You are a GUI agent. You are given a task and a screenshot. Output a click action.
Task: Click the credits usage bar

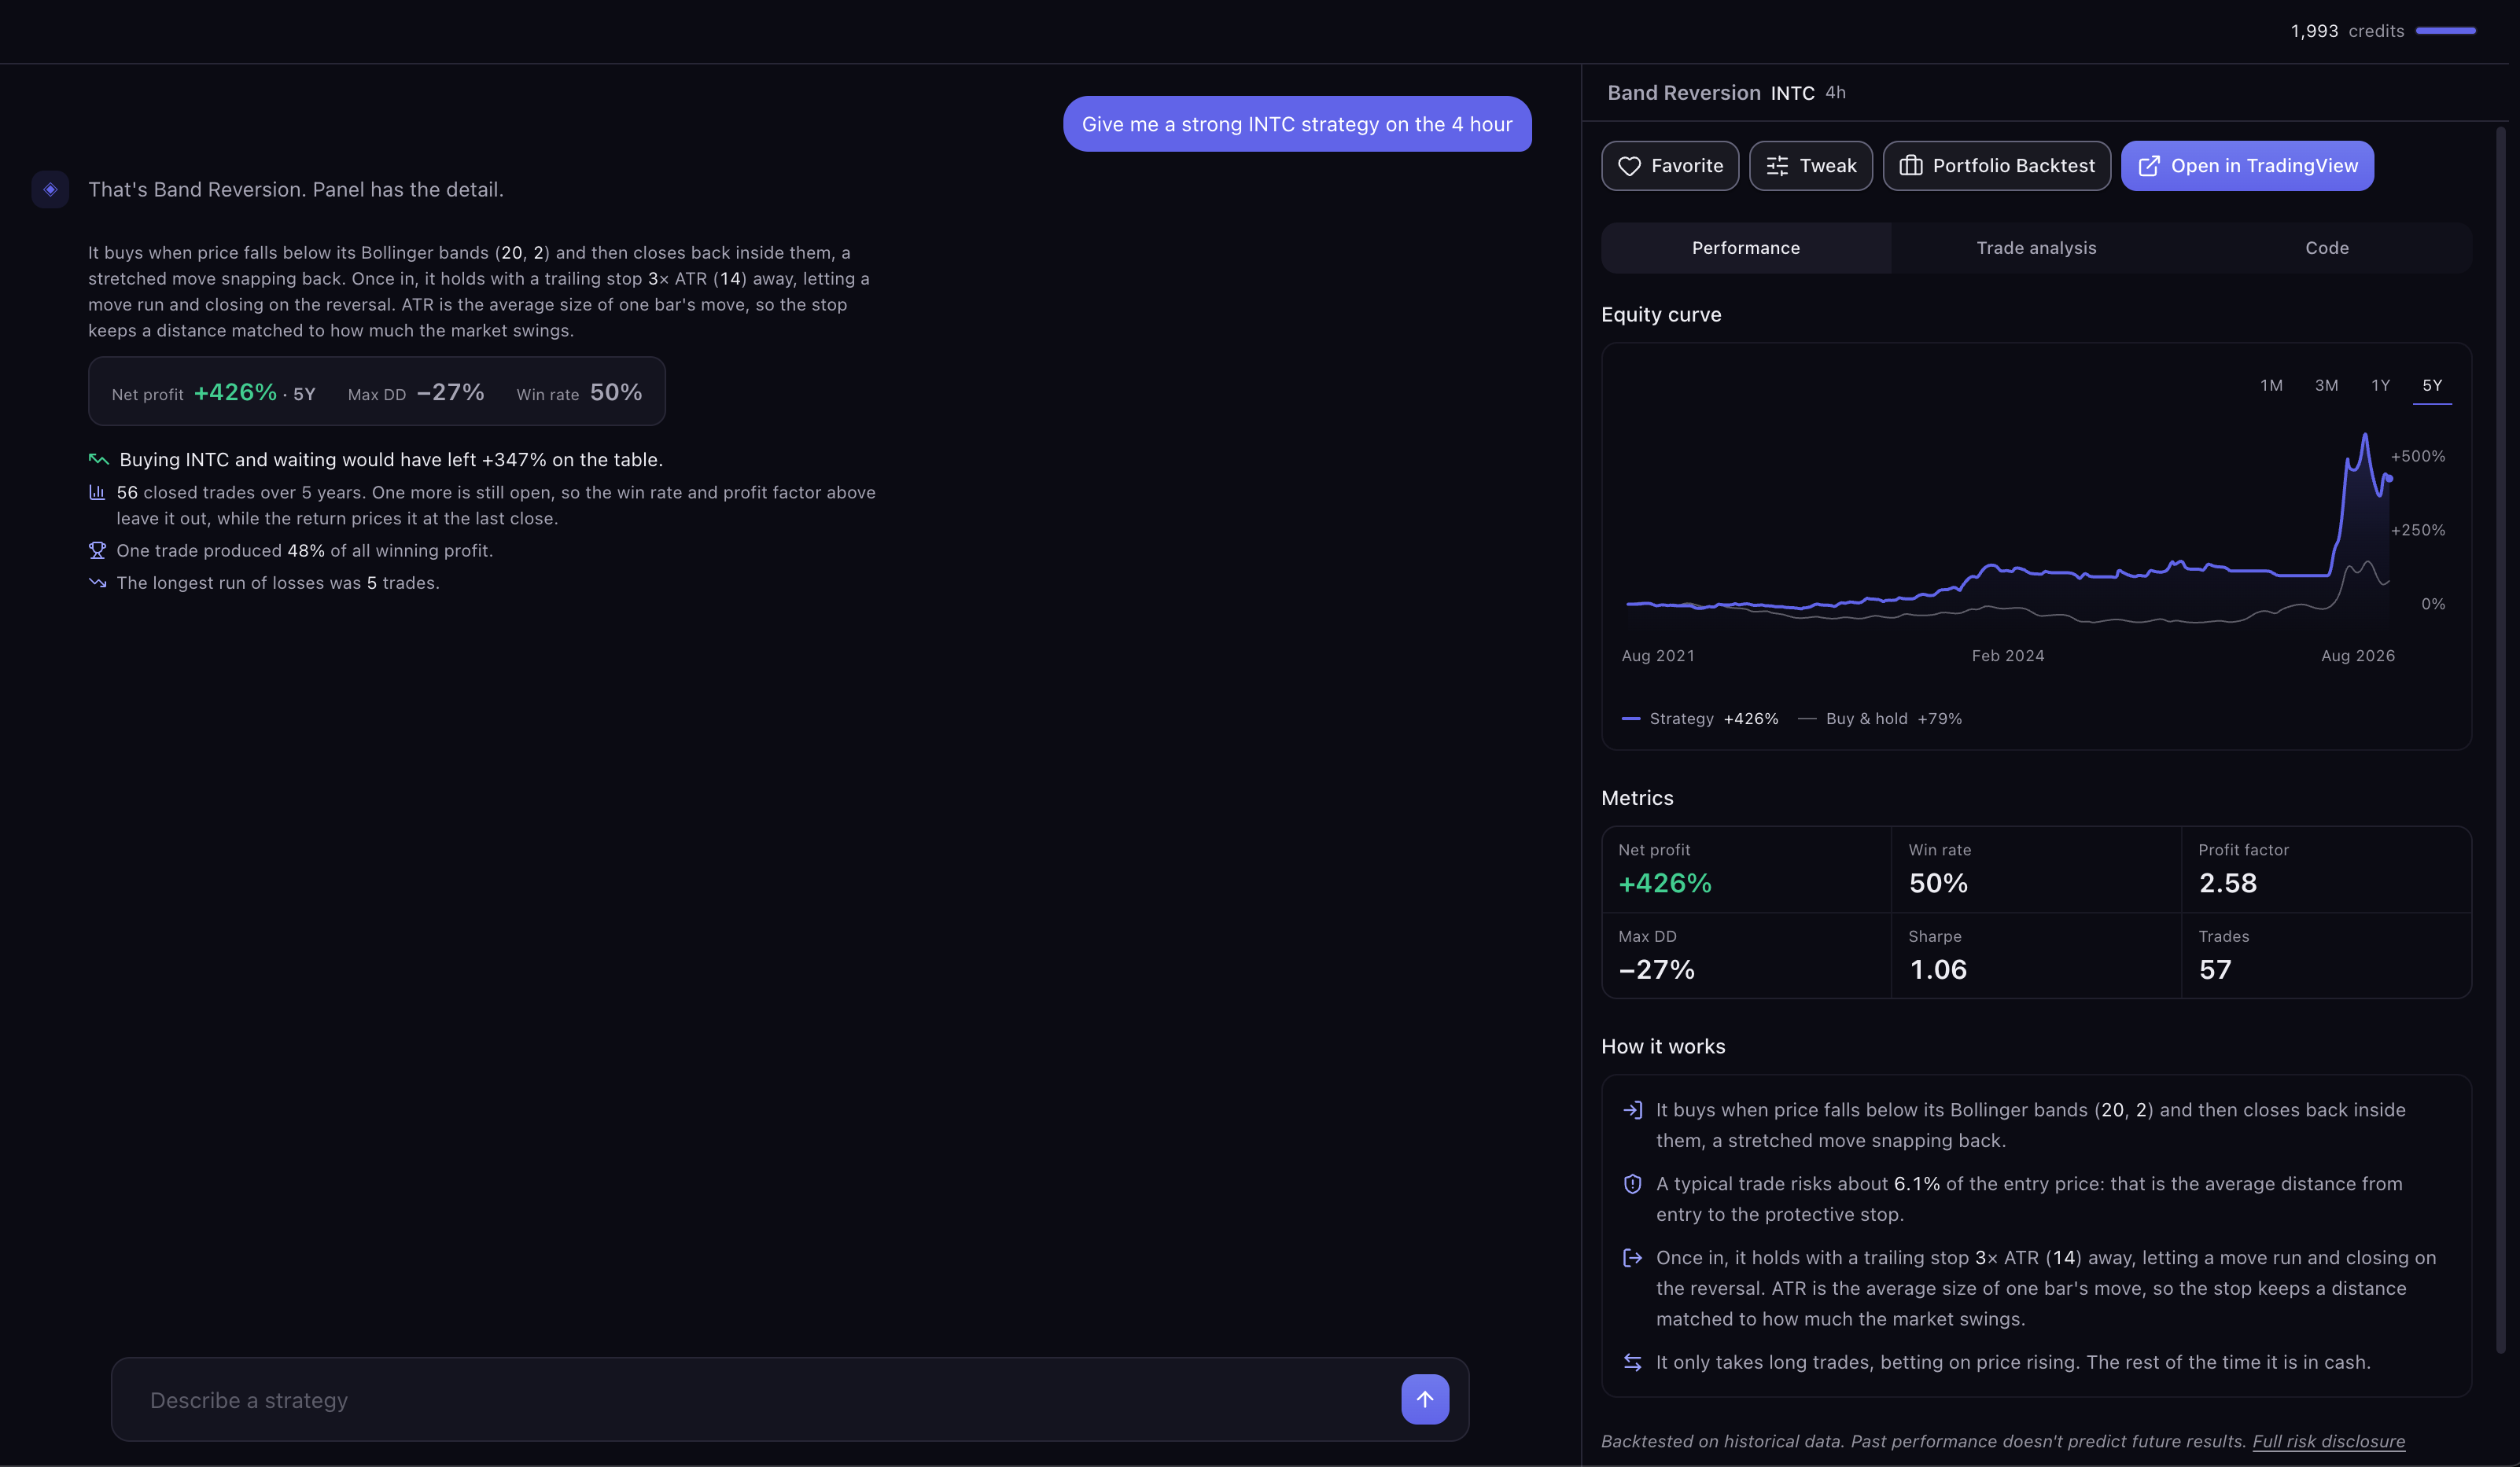tap(2445, 31)
